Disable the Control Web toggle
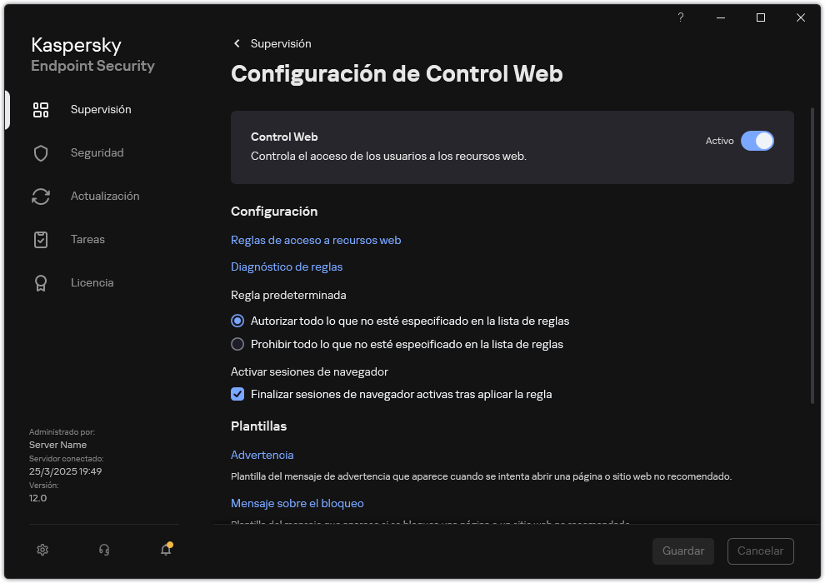 (x=758, y=141)
